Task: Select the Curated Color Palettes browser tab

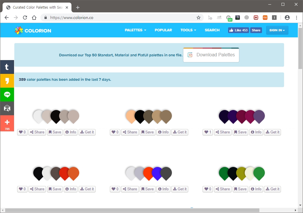Action: [x=37, y=7]
